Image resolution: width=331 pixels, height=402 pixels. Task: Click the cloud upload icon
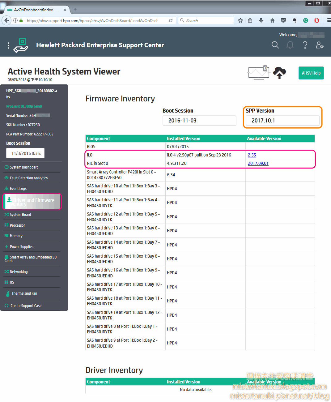point(279,73)
